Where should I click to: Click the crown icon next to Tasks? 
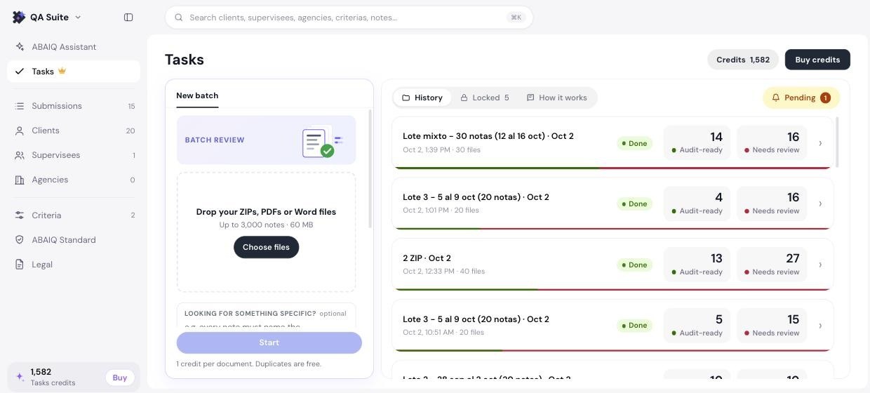(x=62, y=71)
